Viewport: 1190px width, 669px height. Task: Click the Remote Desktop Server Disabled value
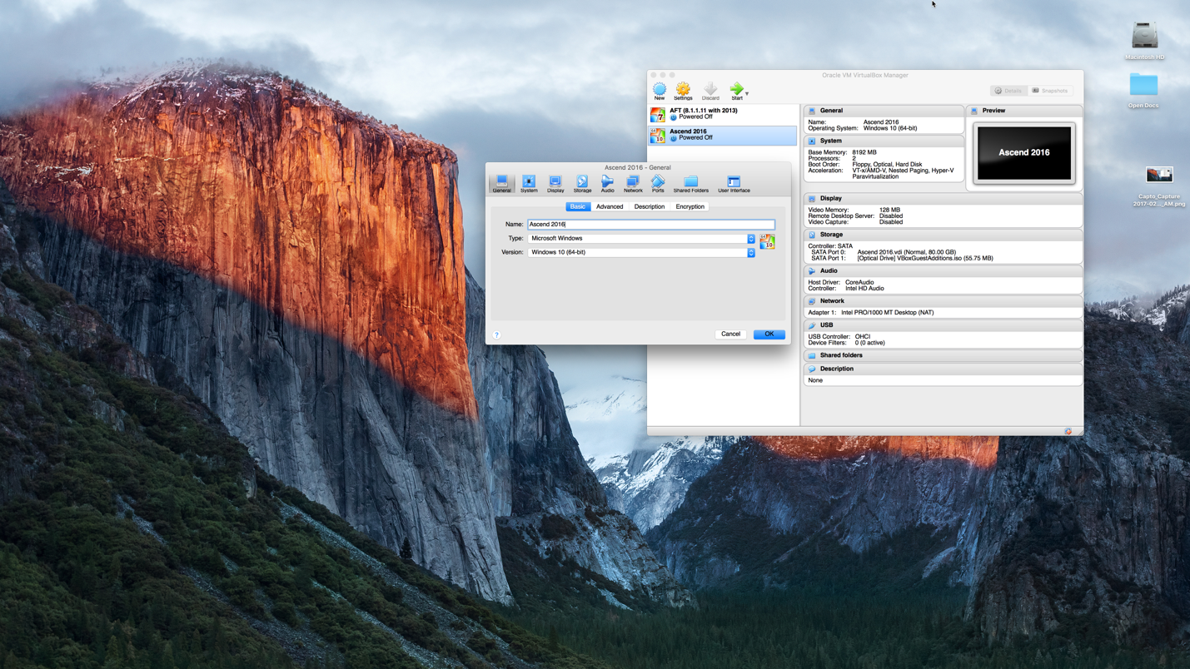point(891,216)
